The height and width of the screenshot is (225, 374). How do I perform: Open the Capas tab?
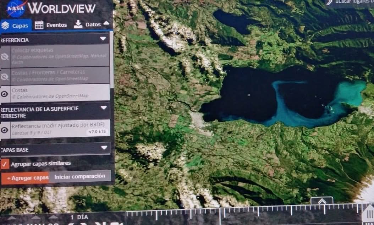[16, 25]
